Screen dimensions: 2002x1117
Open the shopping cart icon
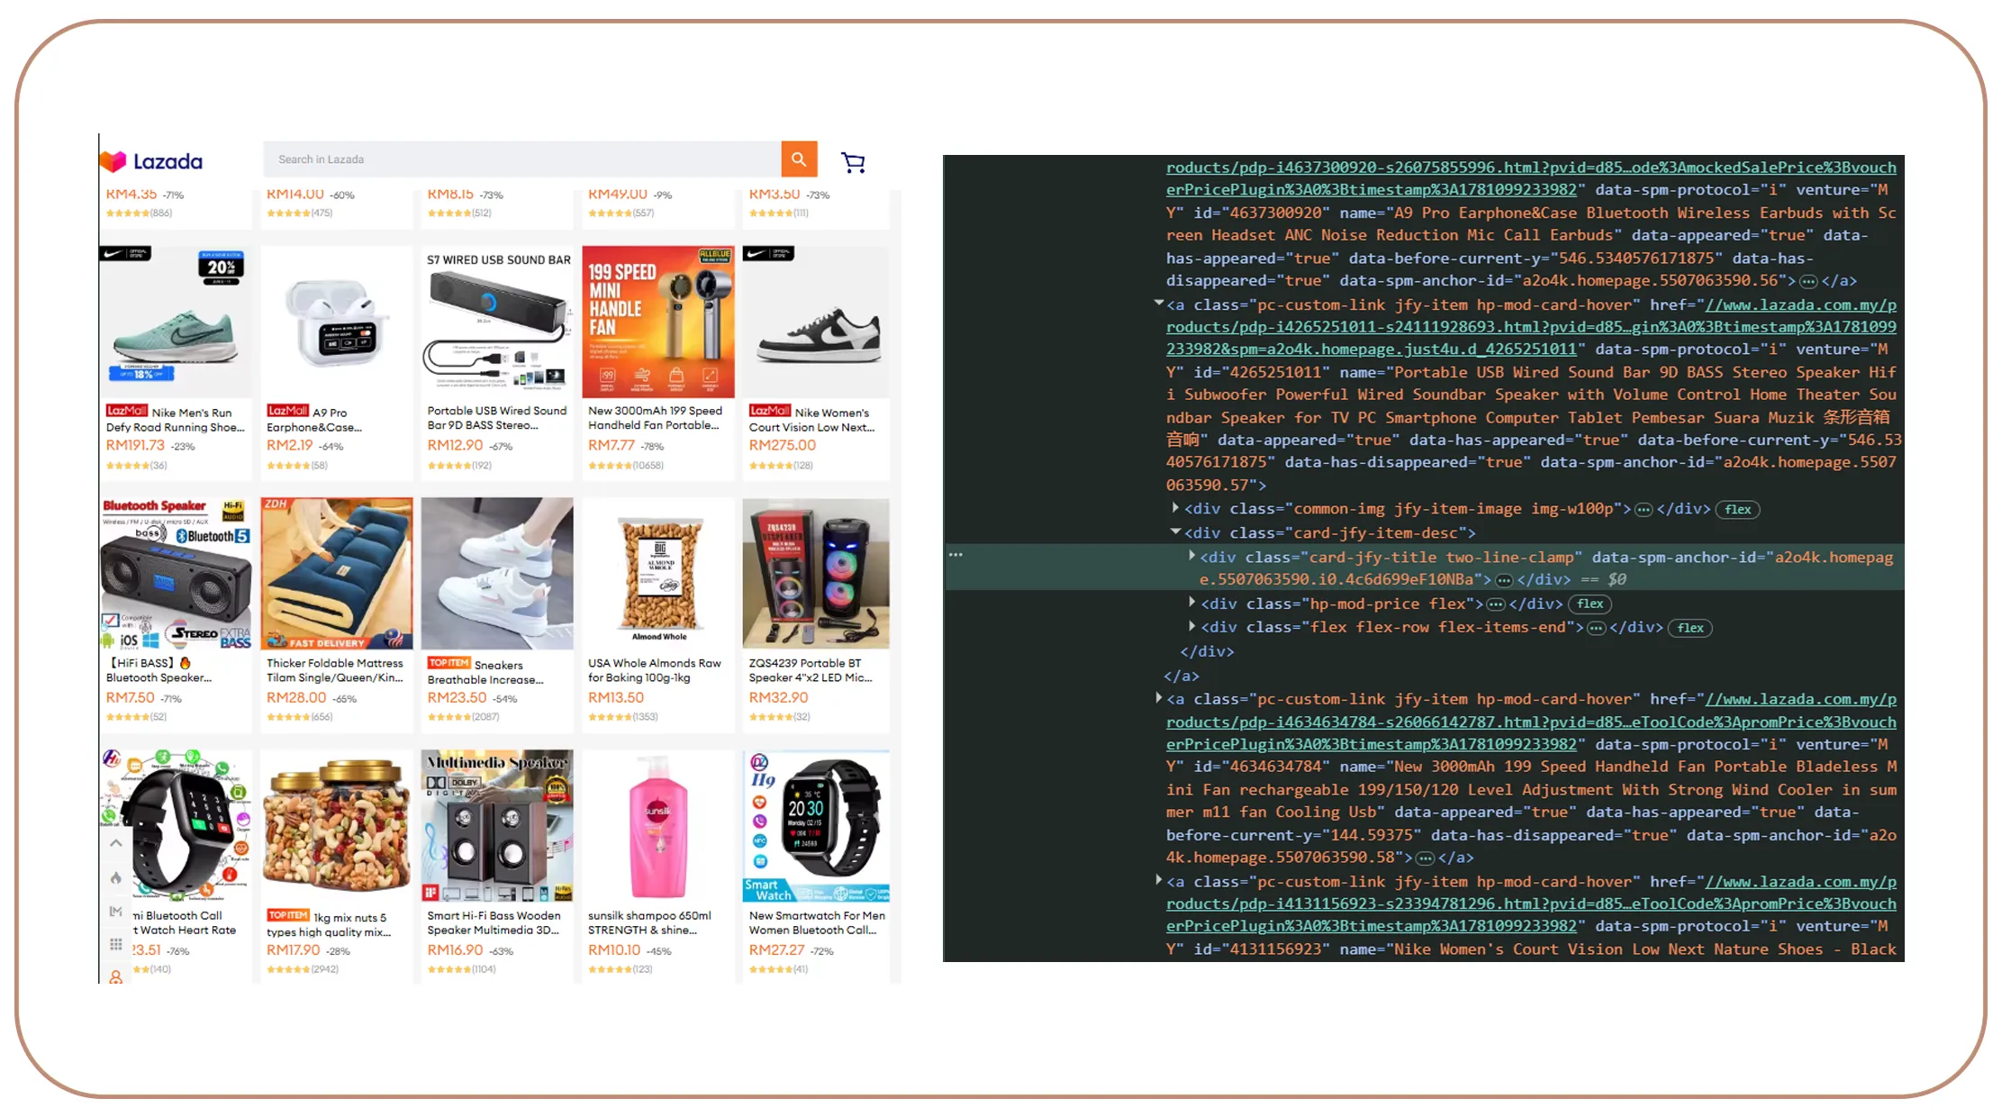click(x=853, y=162)
